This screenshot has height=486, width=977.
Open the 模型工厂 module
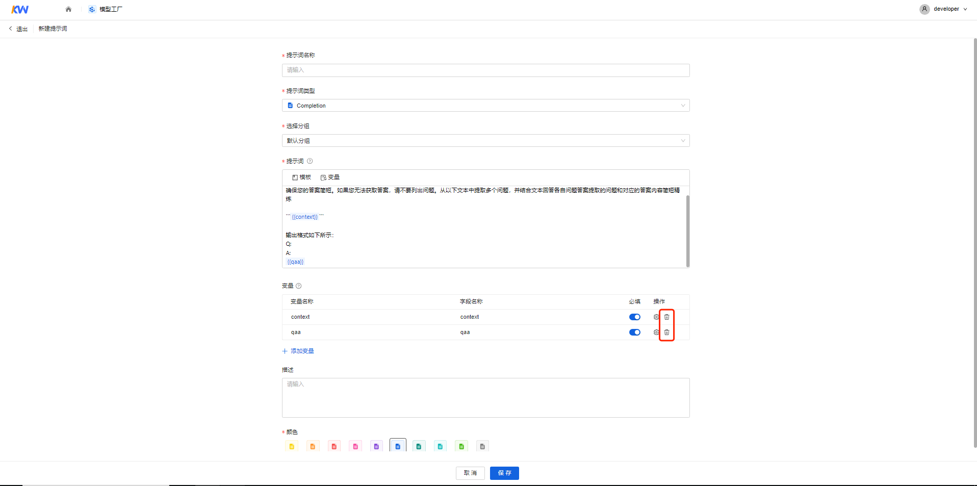point(105,9)
